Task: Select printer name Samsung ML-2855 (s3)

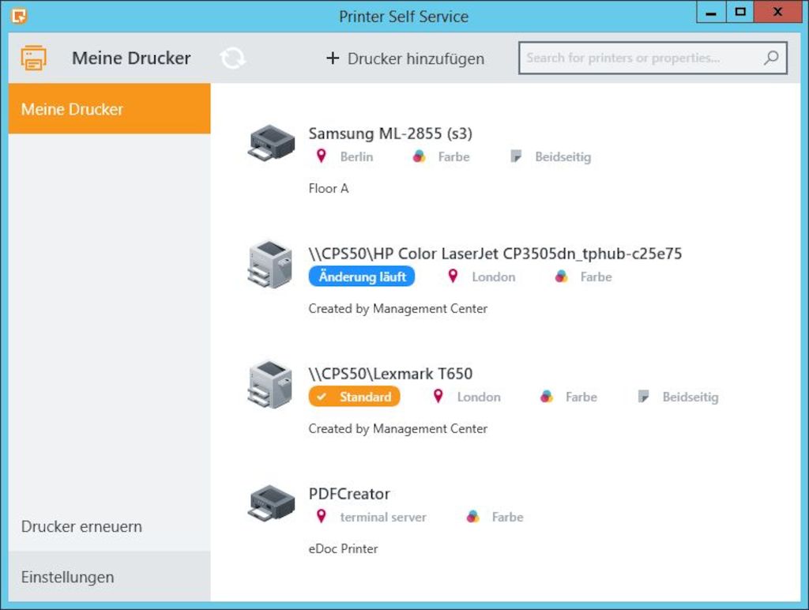Action: coord(390,134)
